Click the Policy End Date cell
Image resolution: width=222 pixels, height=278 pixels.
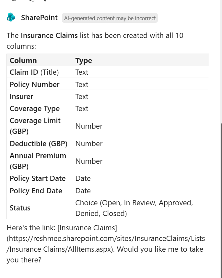[x=36, y=191]
